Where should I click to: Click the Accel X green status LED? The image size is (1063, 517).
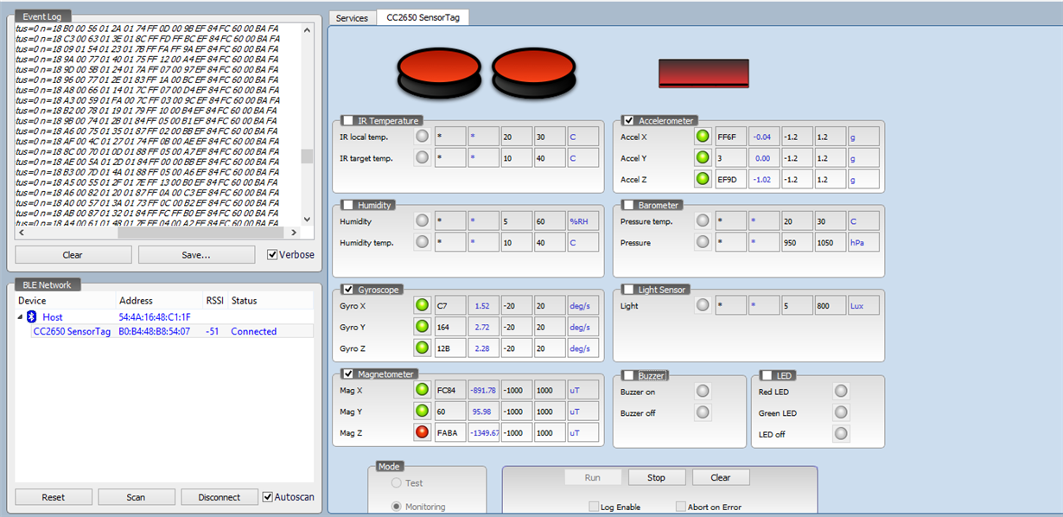point(703,136)
